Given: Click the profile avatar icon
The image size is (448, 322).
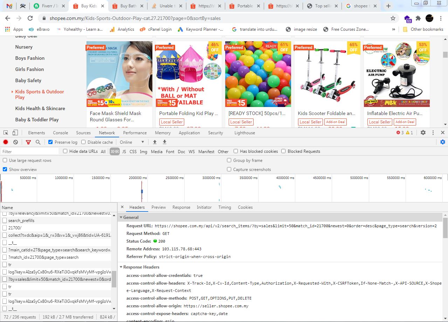Looking at the screenshot, I should [x=429, y=18].
